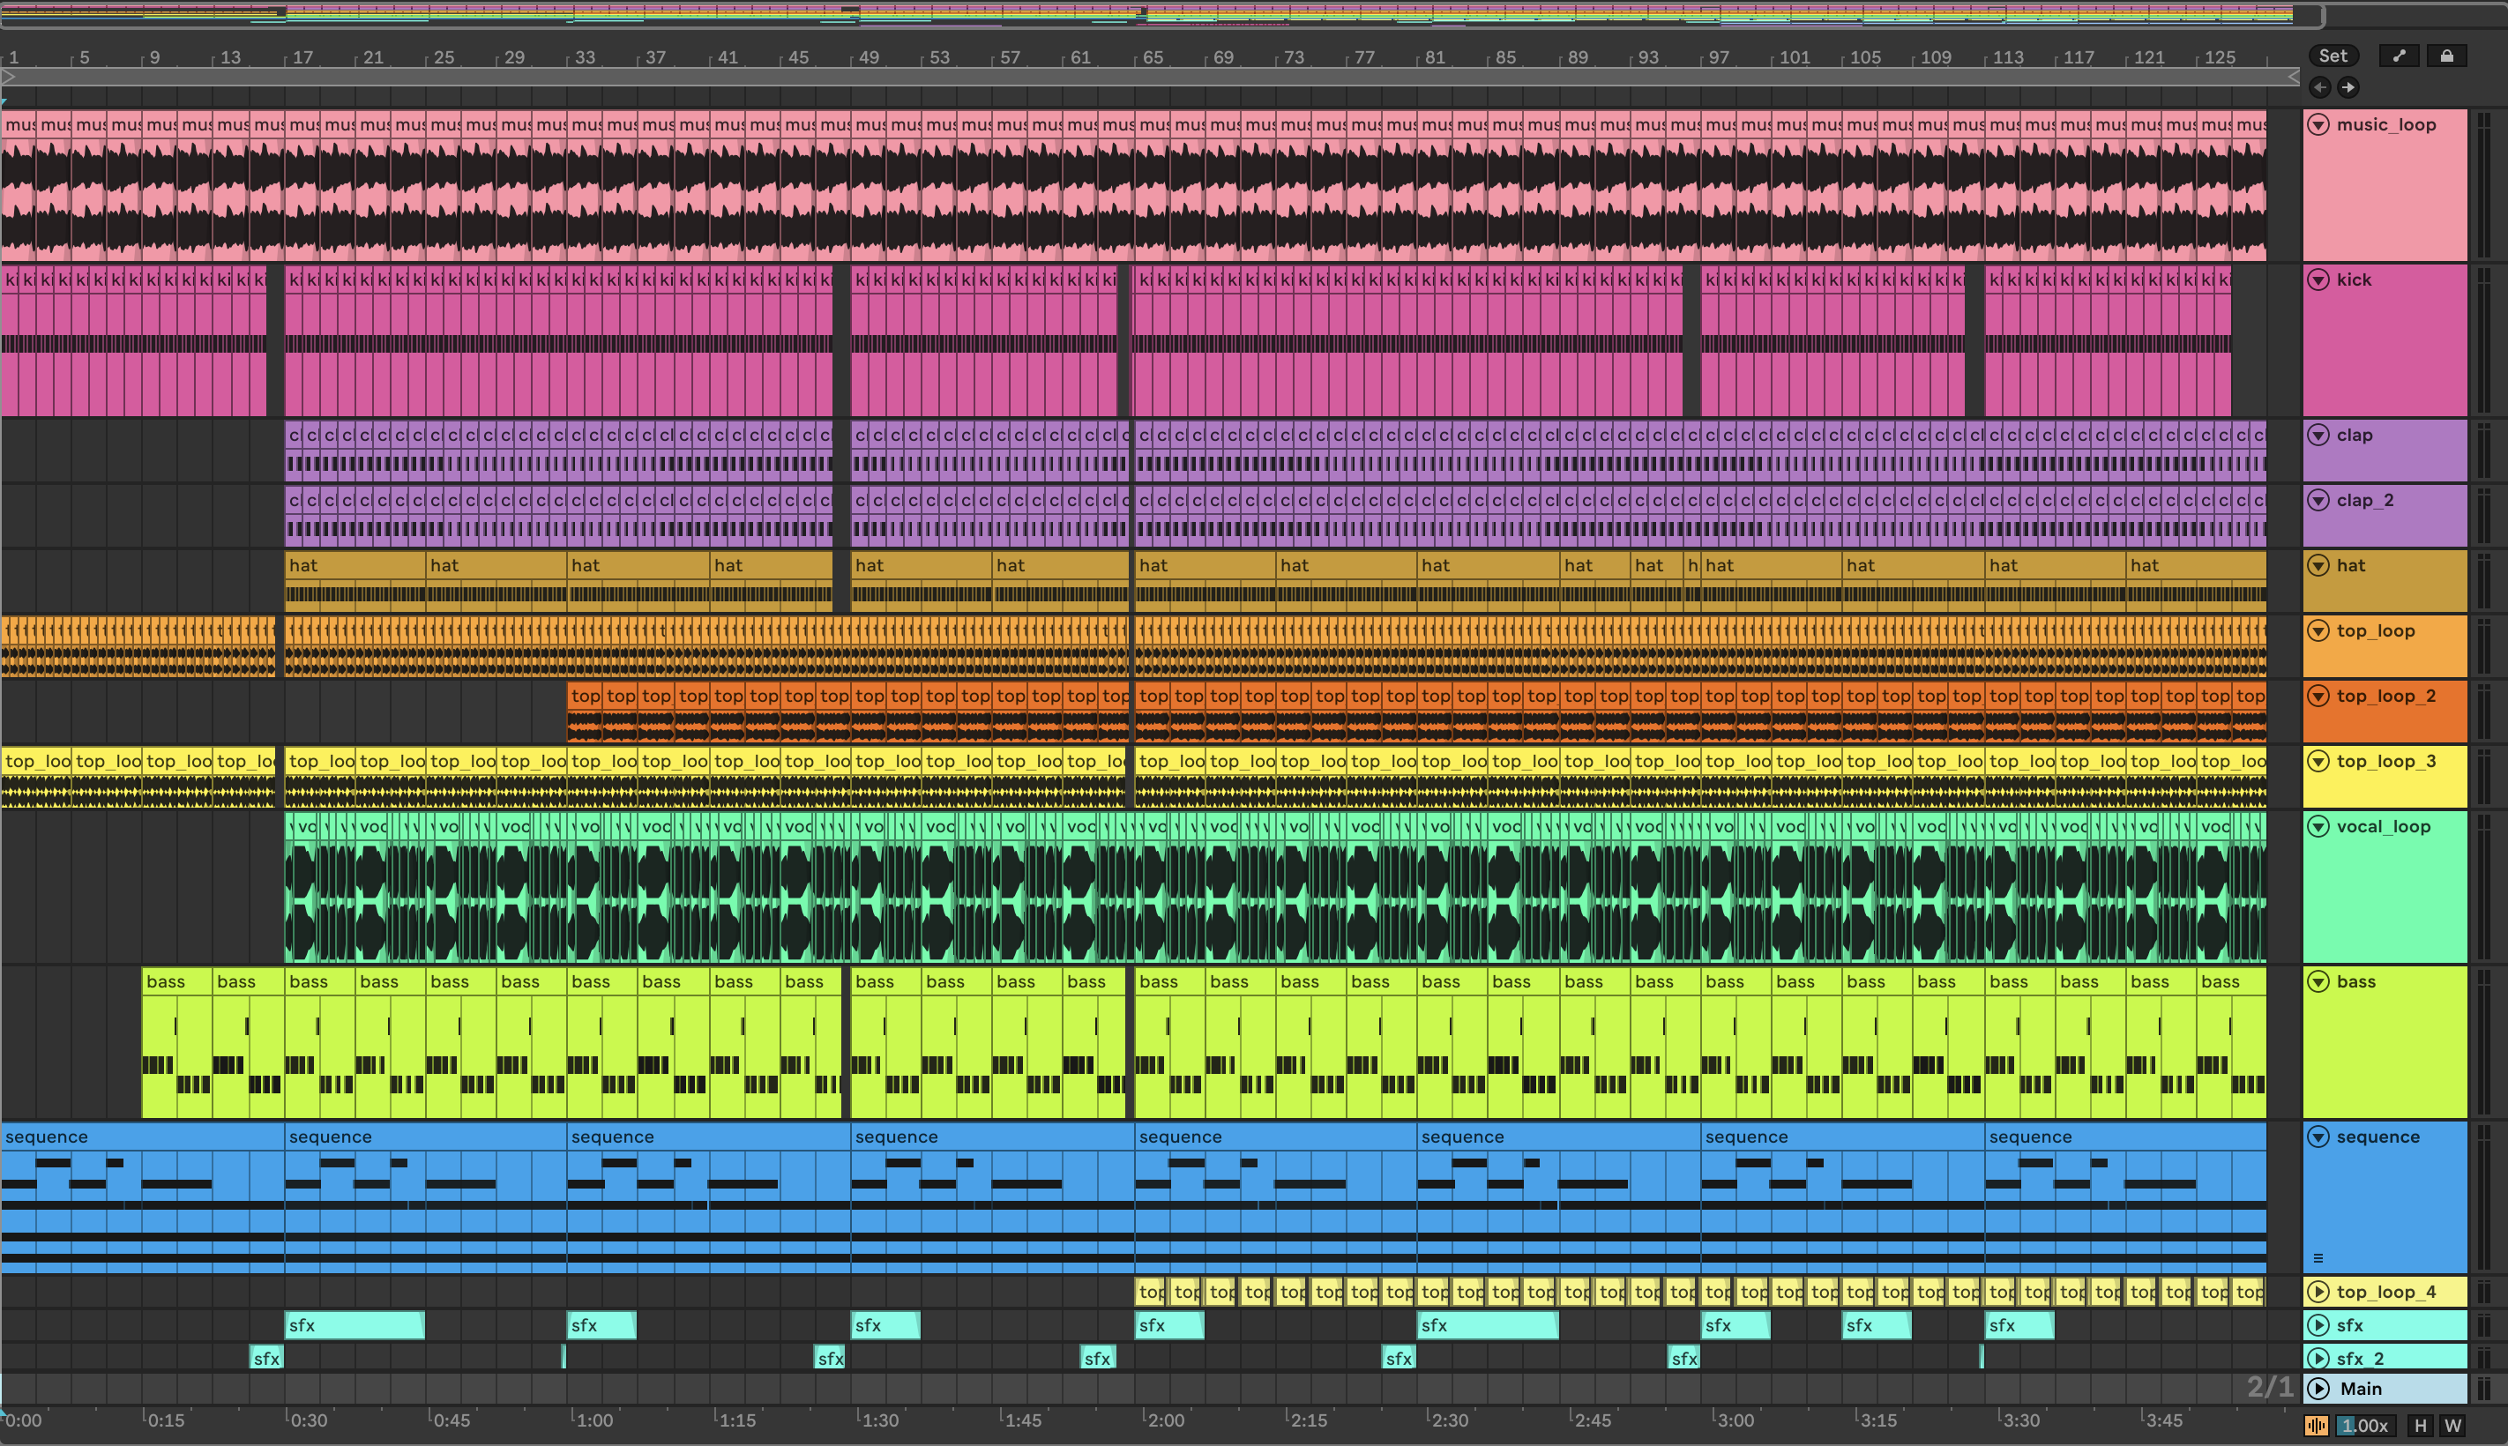Image resolution: width=2508 pixels, height=1446 pixels.
Task: Click bar 65 on the beat ruler
Action: point(1151,57)
